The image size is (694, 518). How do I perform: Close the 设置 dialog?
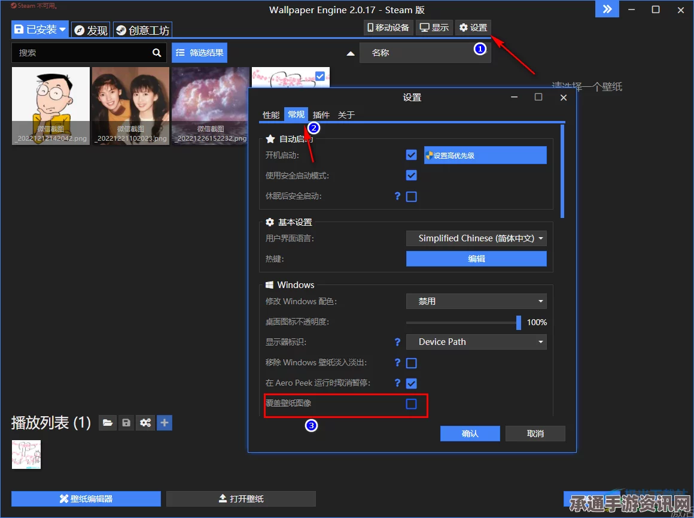564,98
